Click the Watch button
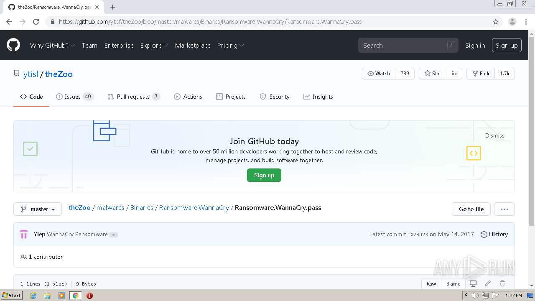Screen dimensions: 535x301 (x=379, y=74)
